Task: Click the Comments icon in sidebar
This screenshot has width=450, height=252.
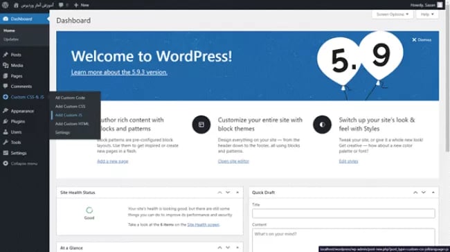Action: coord(6,86)
